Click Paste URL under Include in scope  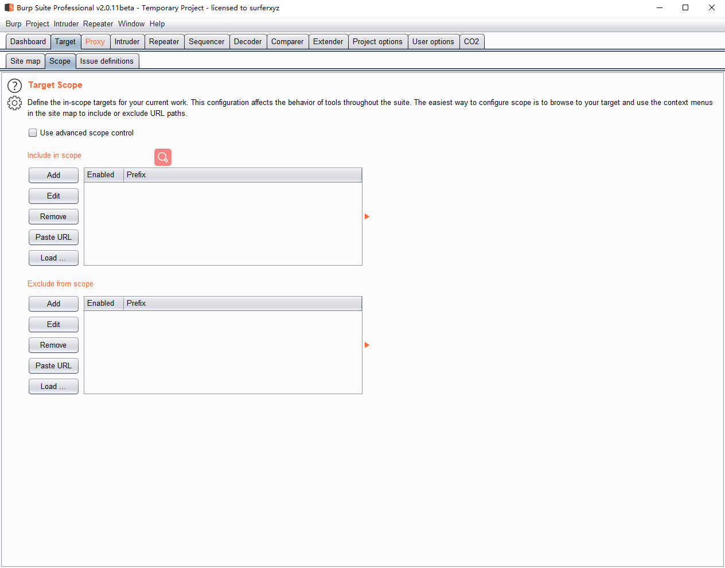click(53, 237)
